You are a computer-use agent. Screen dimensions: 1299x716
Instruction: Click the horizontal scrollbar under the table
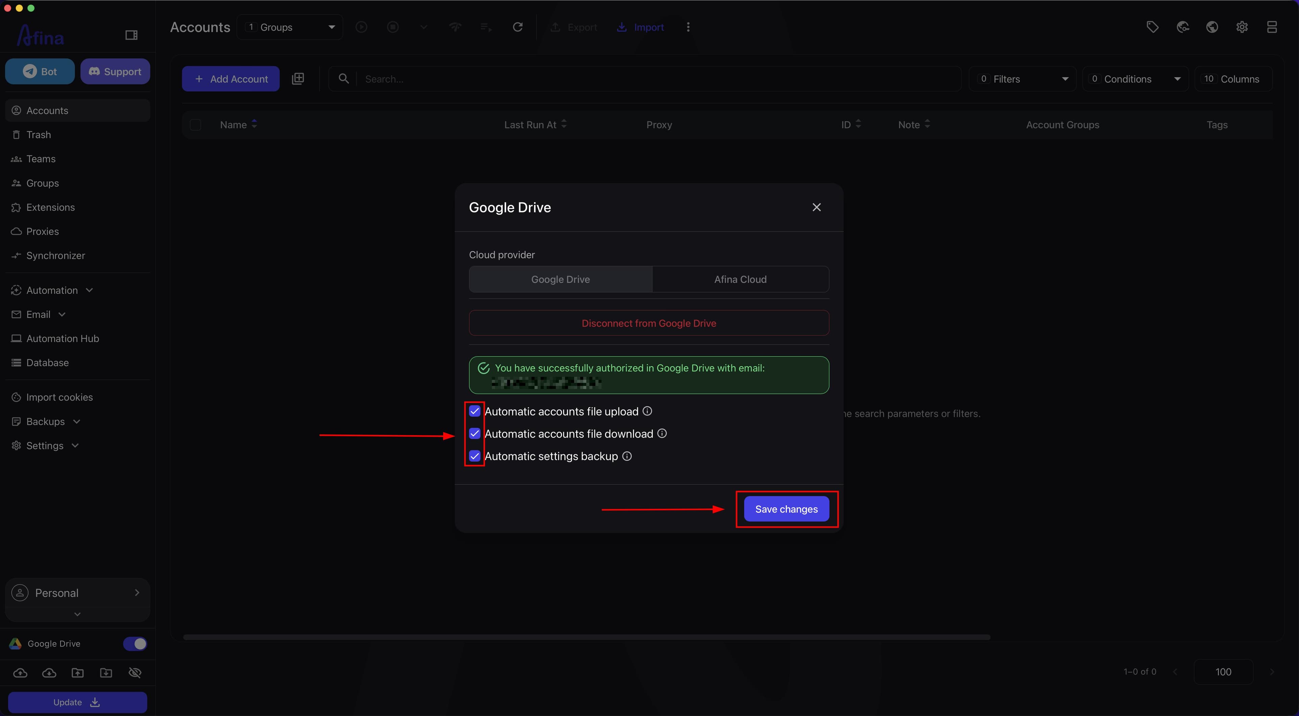click(587, 637)
